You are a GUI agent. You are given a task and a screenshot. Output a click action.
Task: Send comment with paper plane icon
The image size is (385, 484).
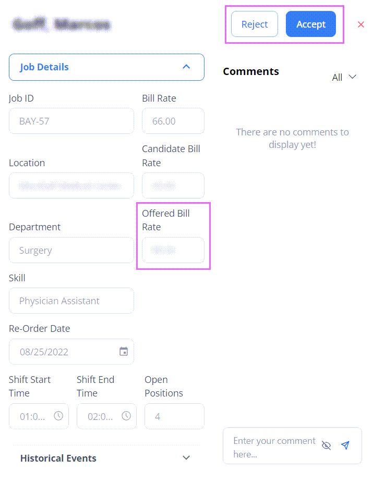(x=345, y=445)
